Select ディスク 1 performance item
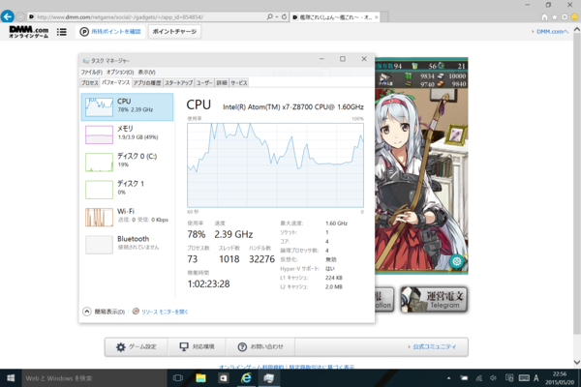 pos(127,189)
